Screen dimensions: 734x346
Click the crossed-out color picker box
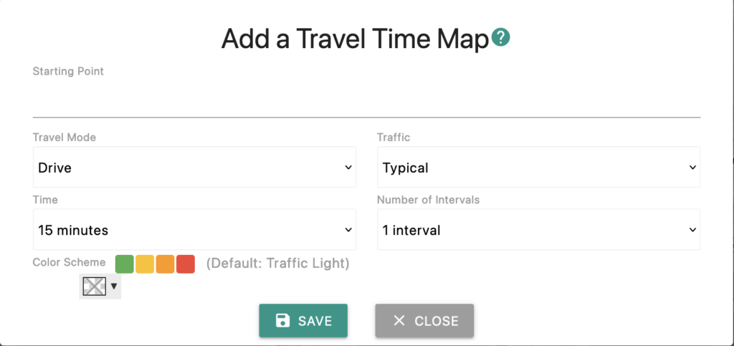tap(94, 287)
